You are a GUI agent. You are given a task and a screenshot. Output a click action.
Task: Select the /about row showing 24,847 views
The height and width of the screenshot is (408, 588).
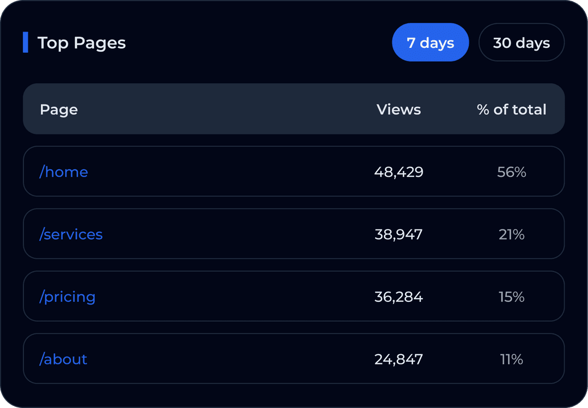[294, 359]
